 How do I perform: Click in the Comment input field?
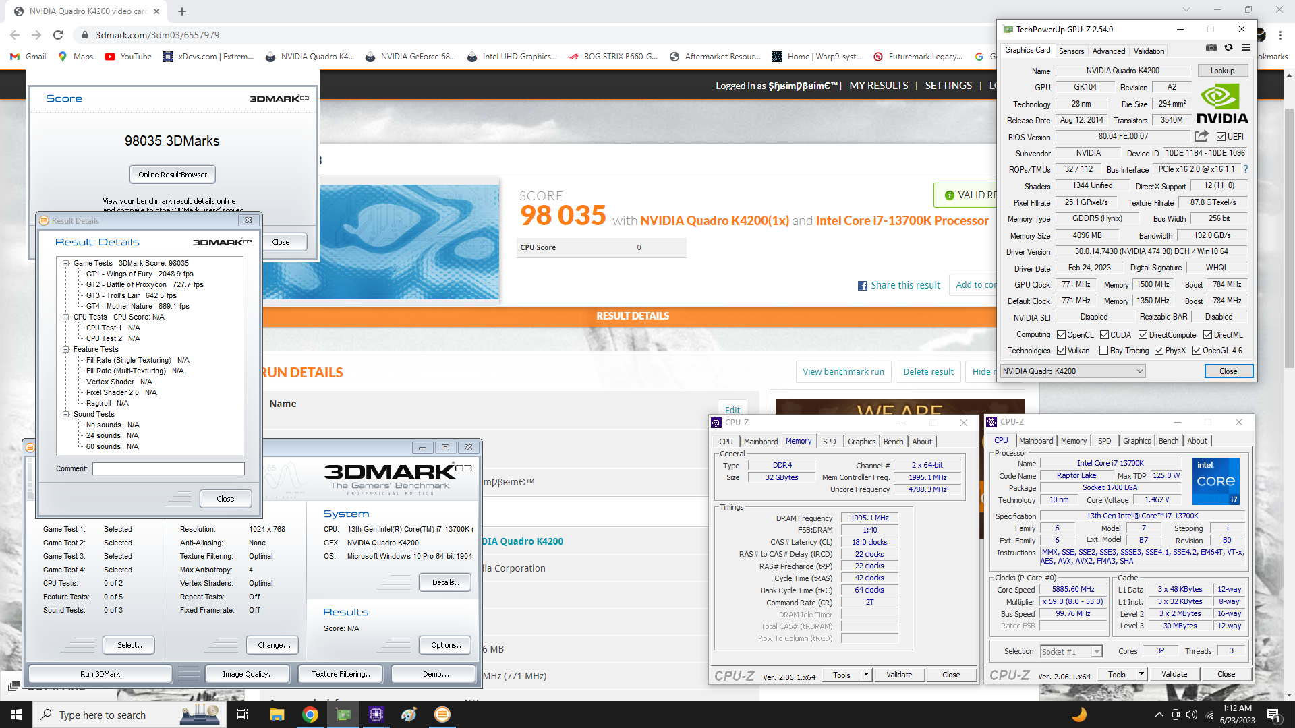[169, 468]
